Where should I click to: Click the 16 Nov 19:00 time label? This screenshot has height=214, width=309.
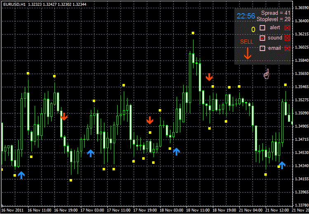(x=66, y=210)
